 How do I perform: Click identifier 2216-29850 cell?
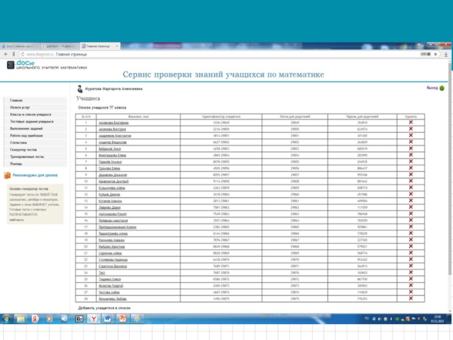(x=221, y=129)
